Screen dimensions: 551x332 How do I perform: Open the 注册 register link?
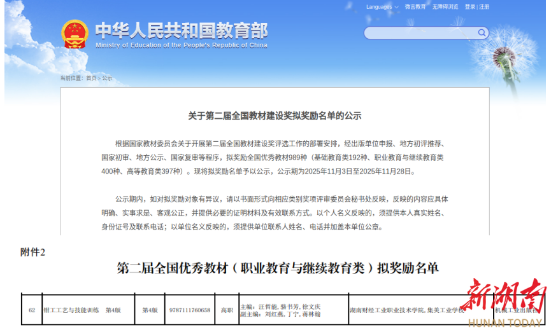tap(484, 7)
